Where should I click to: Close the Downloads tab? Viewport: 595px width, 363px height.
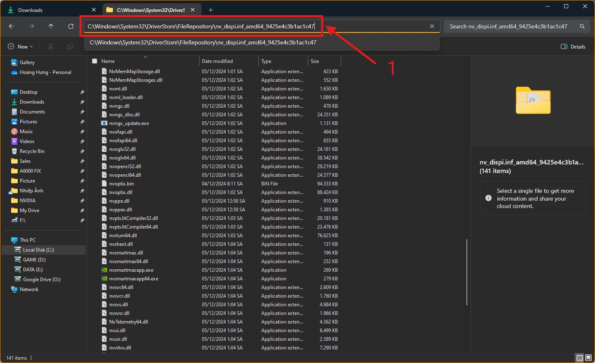[94, 10]
